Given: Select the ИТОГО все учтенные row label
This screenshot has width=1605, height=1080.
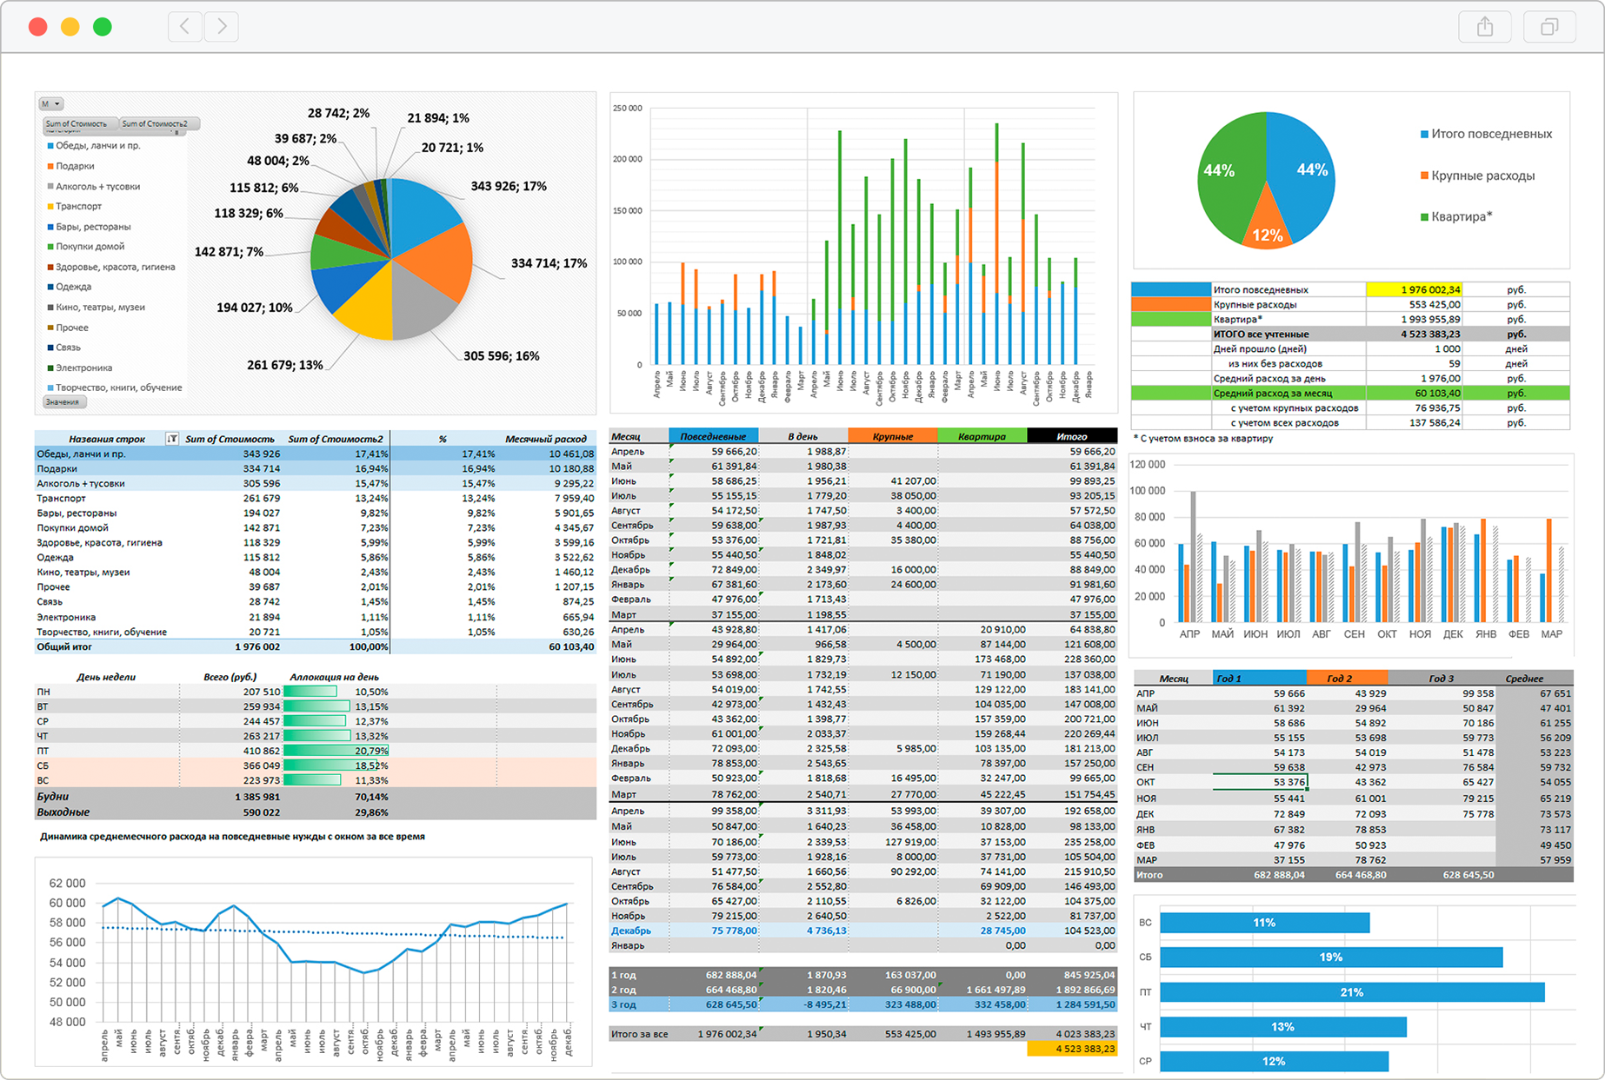Looking at the screenshot, I should coord(1261,334).
